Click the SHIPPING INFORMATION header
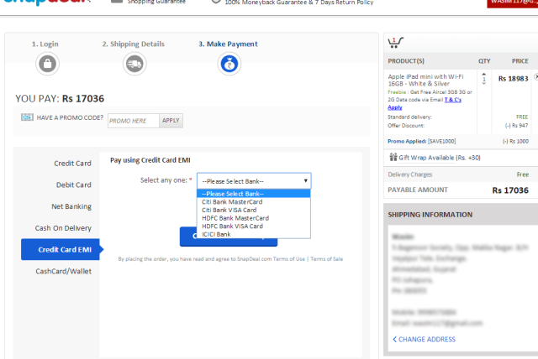 coord(430,215)
